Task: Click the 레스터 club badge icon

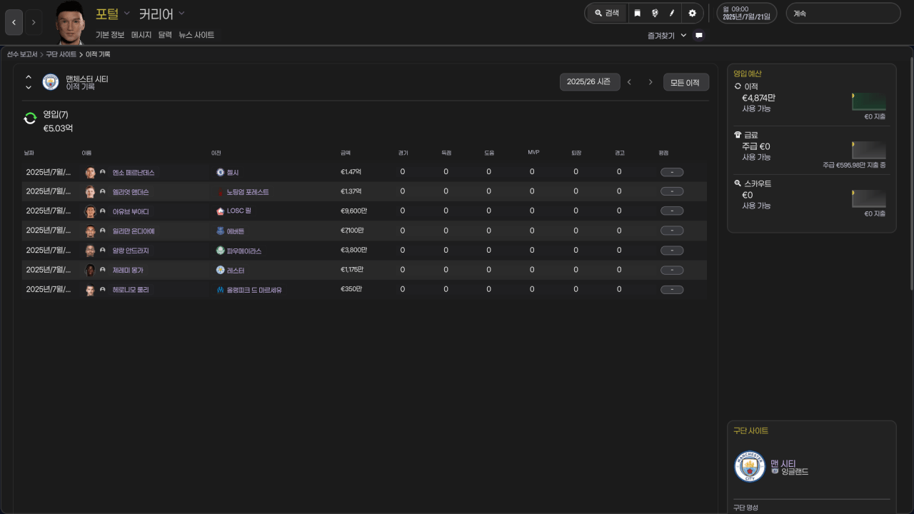Action: coord(220,271)
